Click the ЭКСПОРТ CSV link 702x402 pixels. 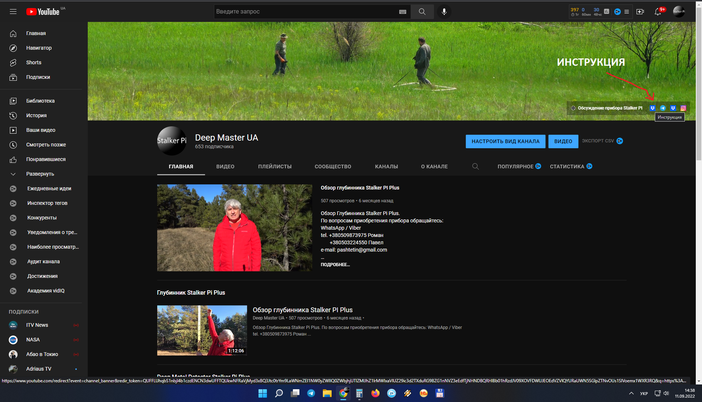(x=598, y=141)
